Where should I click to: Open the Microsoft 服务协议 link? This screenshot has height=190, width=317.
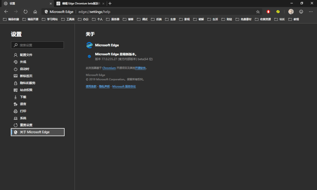124,86
